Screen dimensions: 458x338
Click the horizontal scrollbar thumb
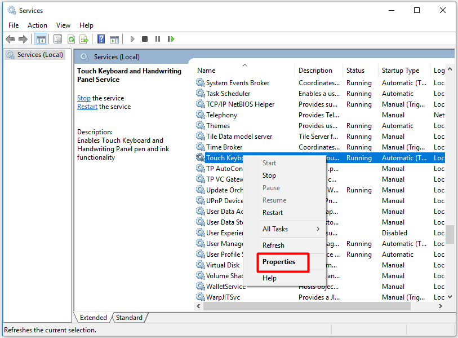tap(307, 306)
